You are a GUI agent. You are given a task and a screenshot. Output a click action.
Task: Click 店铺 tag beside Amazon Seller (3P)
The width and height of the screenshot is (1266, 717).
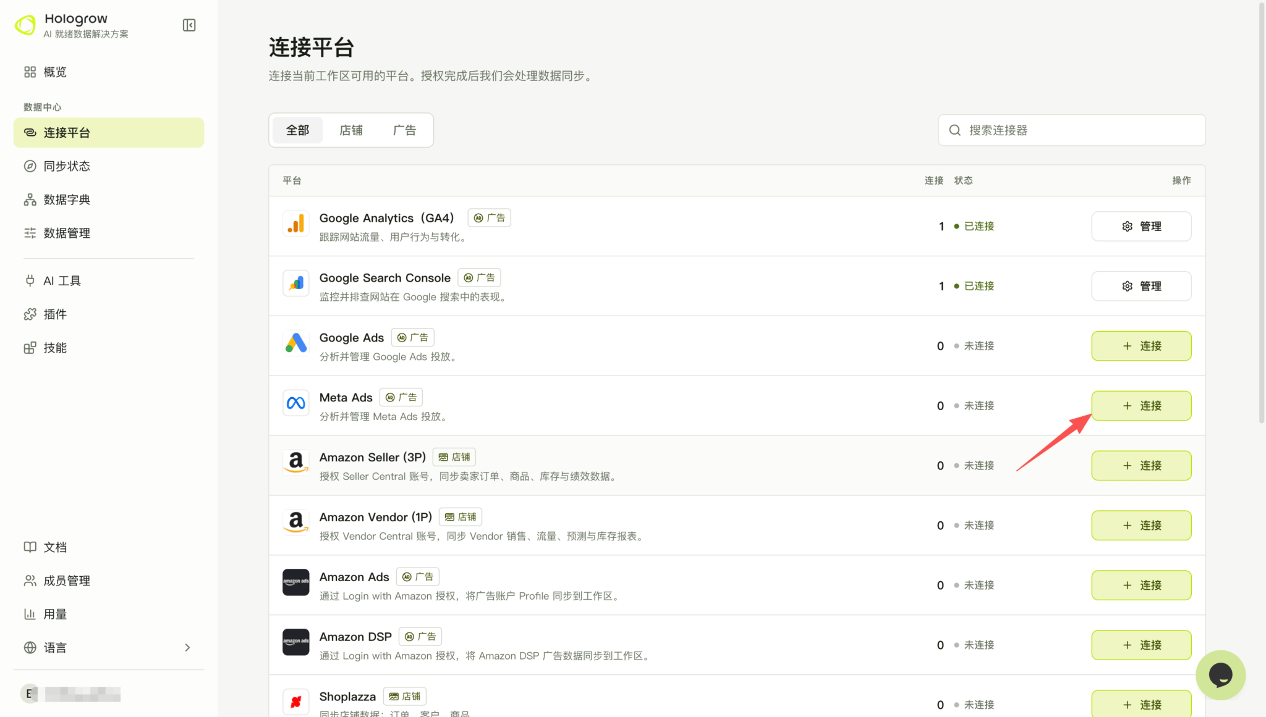click(454, 457)
